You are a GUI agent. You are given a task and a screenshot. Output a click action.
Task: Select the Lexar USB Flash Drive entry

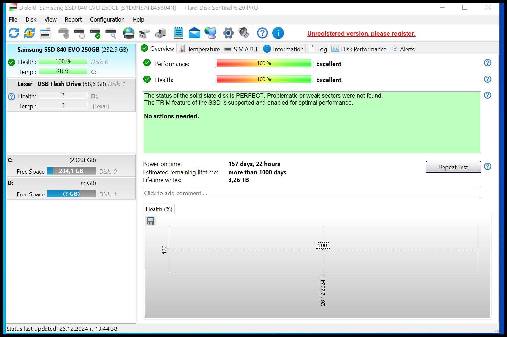(71, 95)
